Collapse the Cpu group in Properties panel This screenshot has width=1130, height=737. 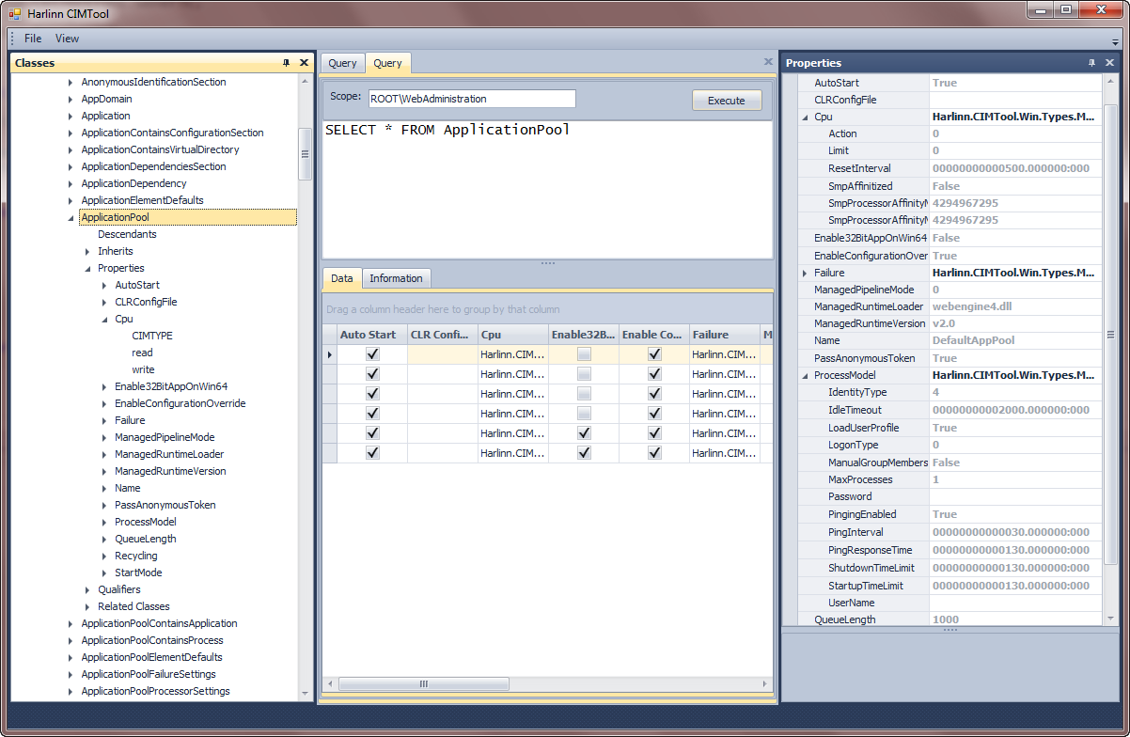point(805,118)
